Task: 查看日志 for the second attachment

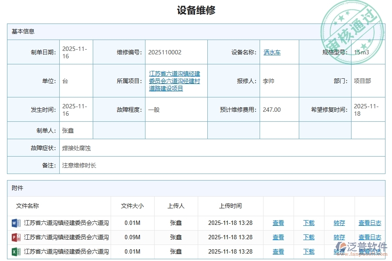Action: [x=369, y=237]
